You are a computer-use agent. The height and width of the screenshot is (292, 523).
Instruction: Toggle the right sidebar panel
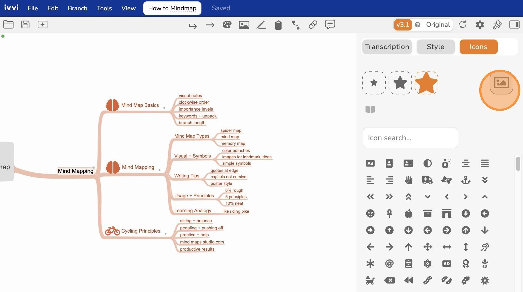point(514,25)
